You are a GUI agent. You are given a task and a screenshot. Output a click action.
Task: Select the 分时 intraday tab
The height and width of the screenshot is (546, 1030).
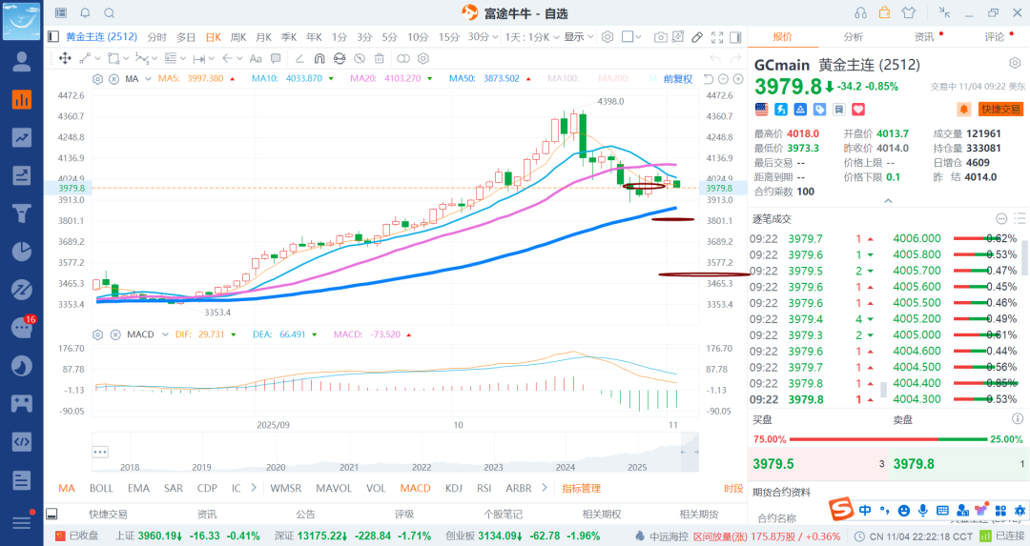click(x=157, y=37)
